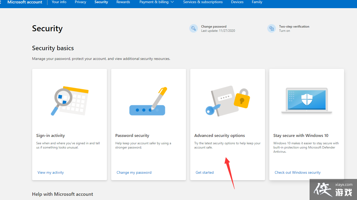Click the Advanced security options description text
The image size is (357, 200).
click(x=227, y=145)
